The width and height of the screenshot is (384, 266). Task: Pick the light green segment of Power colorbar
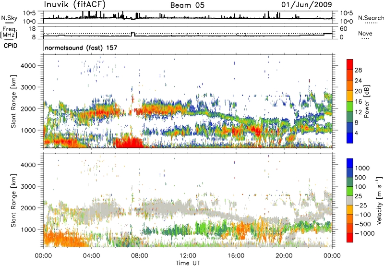350,107
